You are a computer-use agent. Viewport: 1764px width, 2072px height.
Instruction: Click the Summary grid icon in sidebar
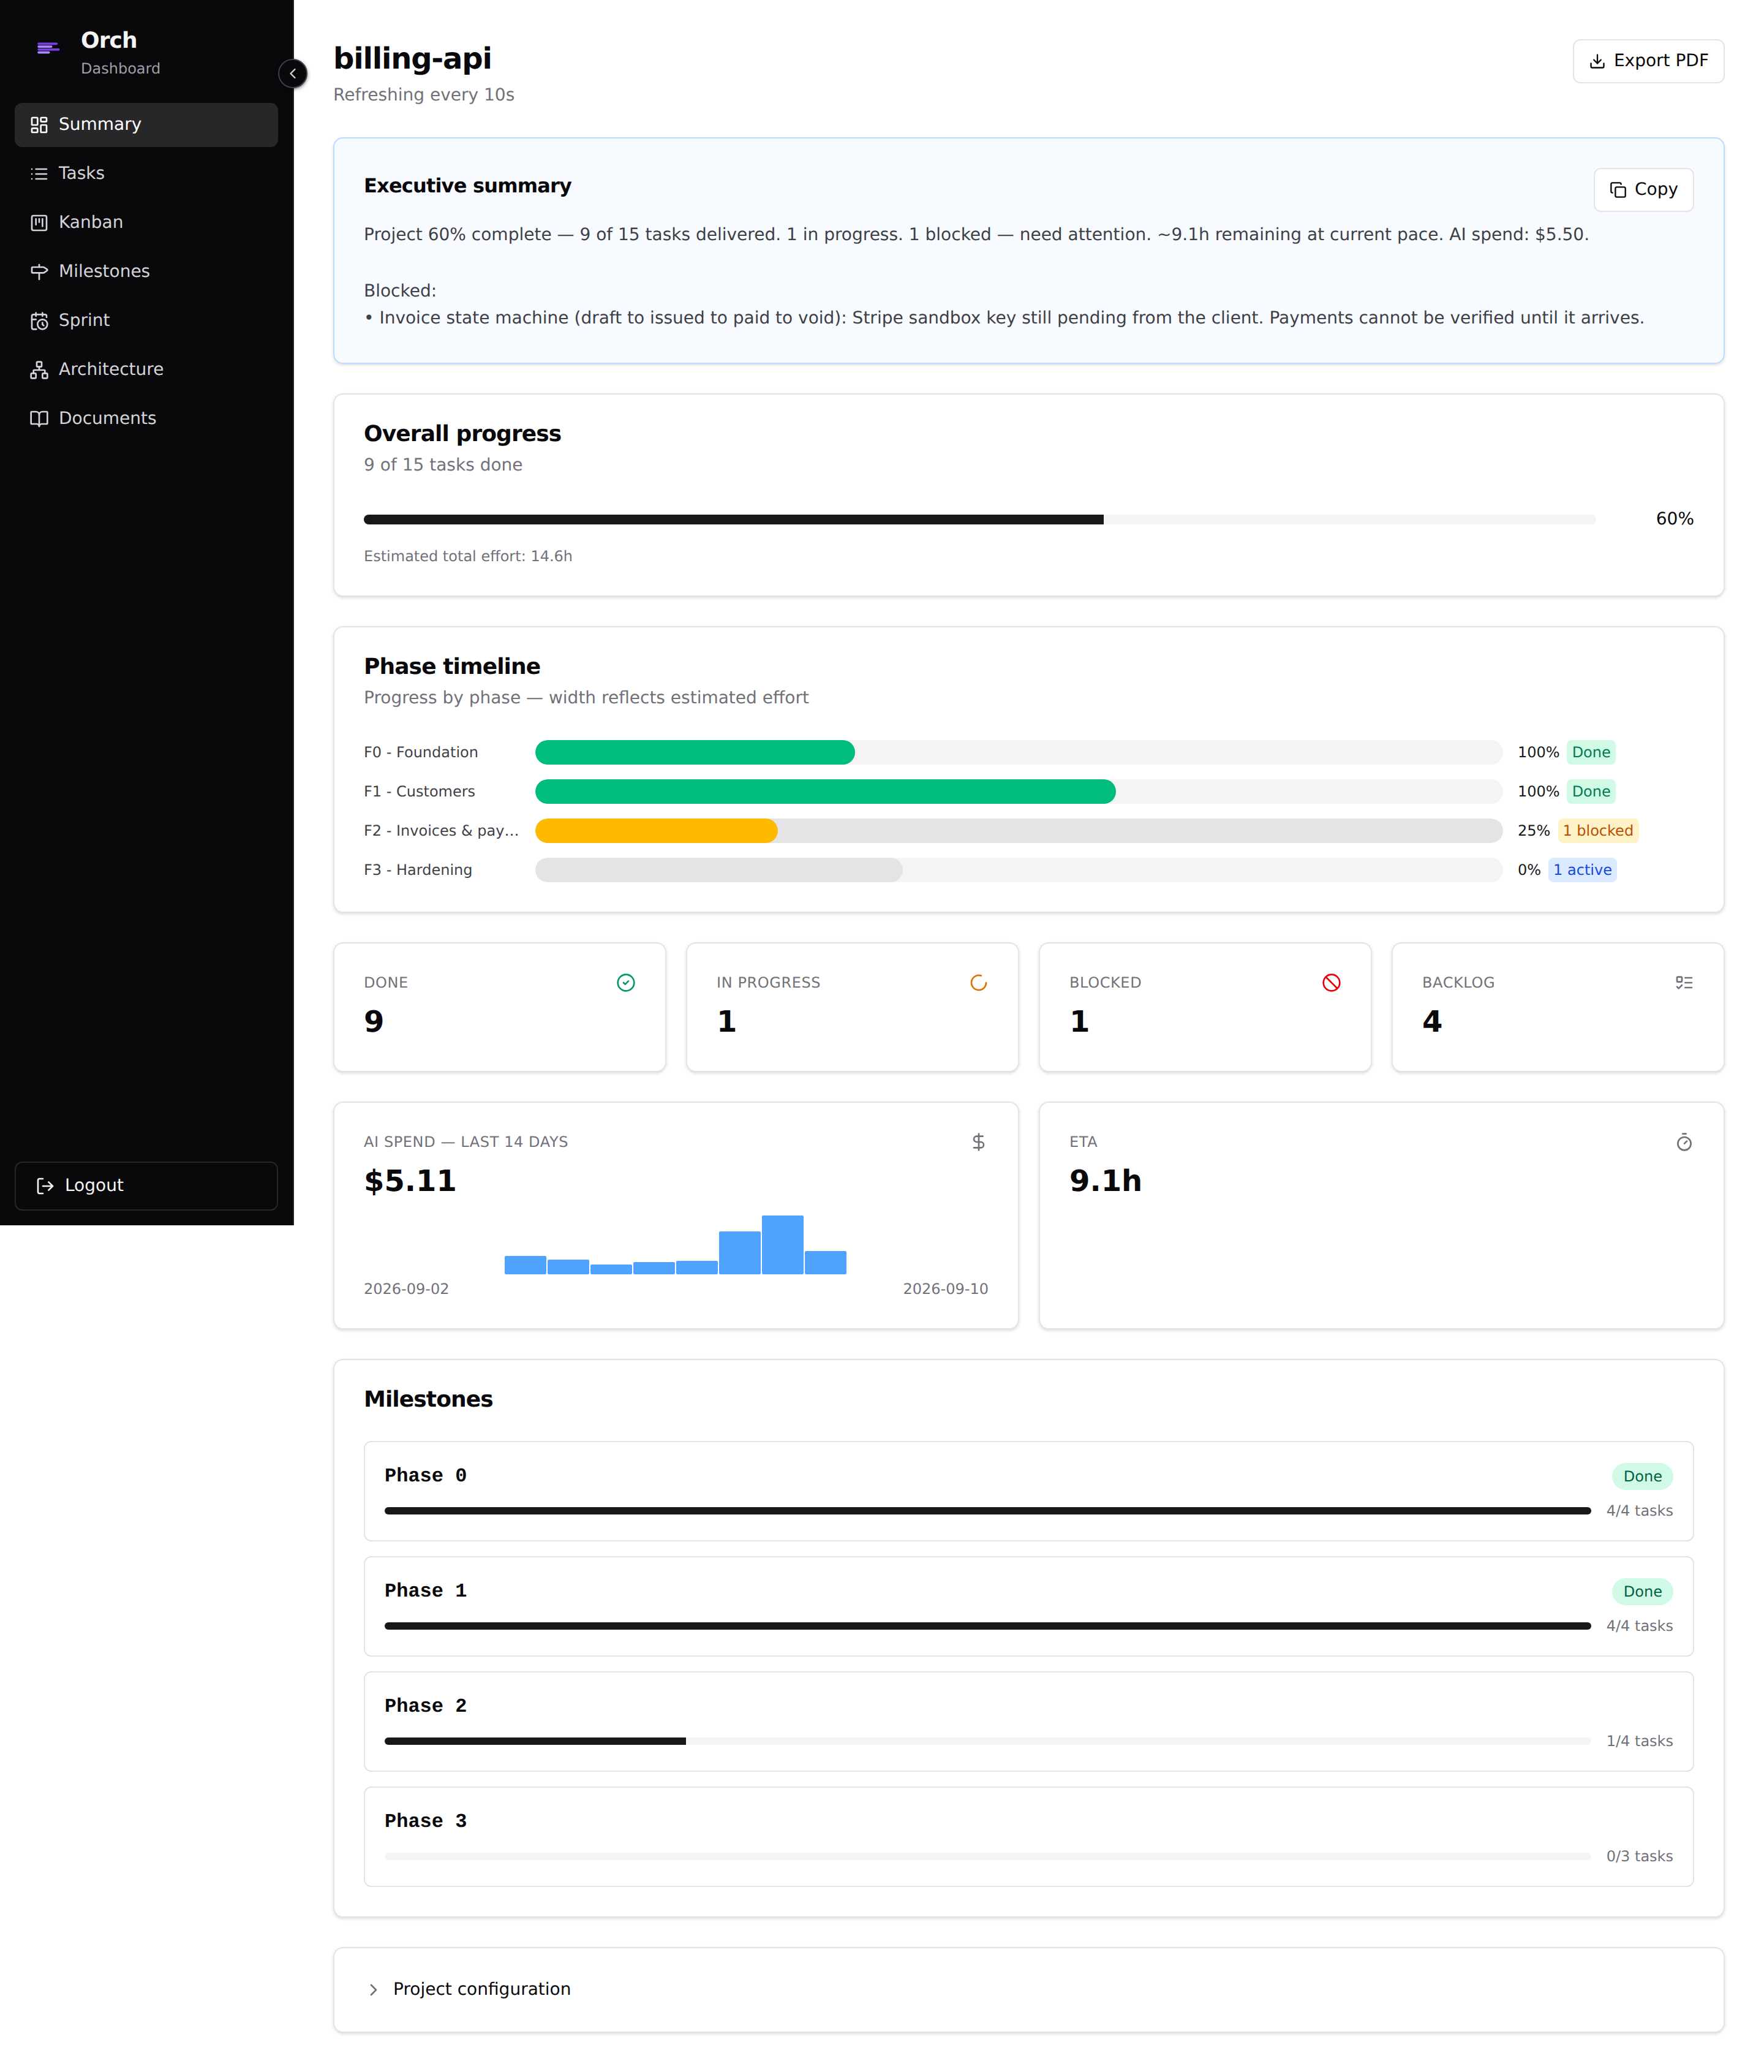[39, 125]
